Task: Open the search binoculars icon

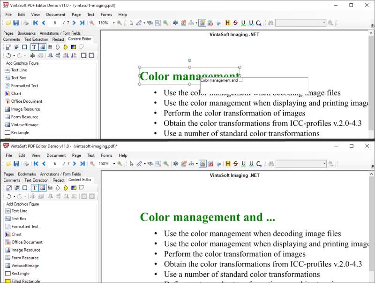Action: pos(271,23)
